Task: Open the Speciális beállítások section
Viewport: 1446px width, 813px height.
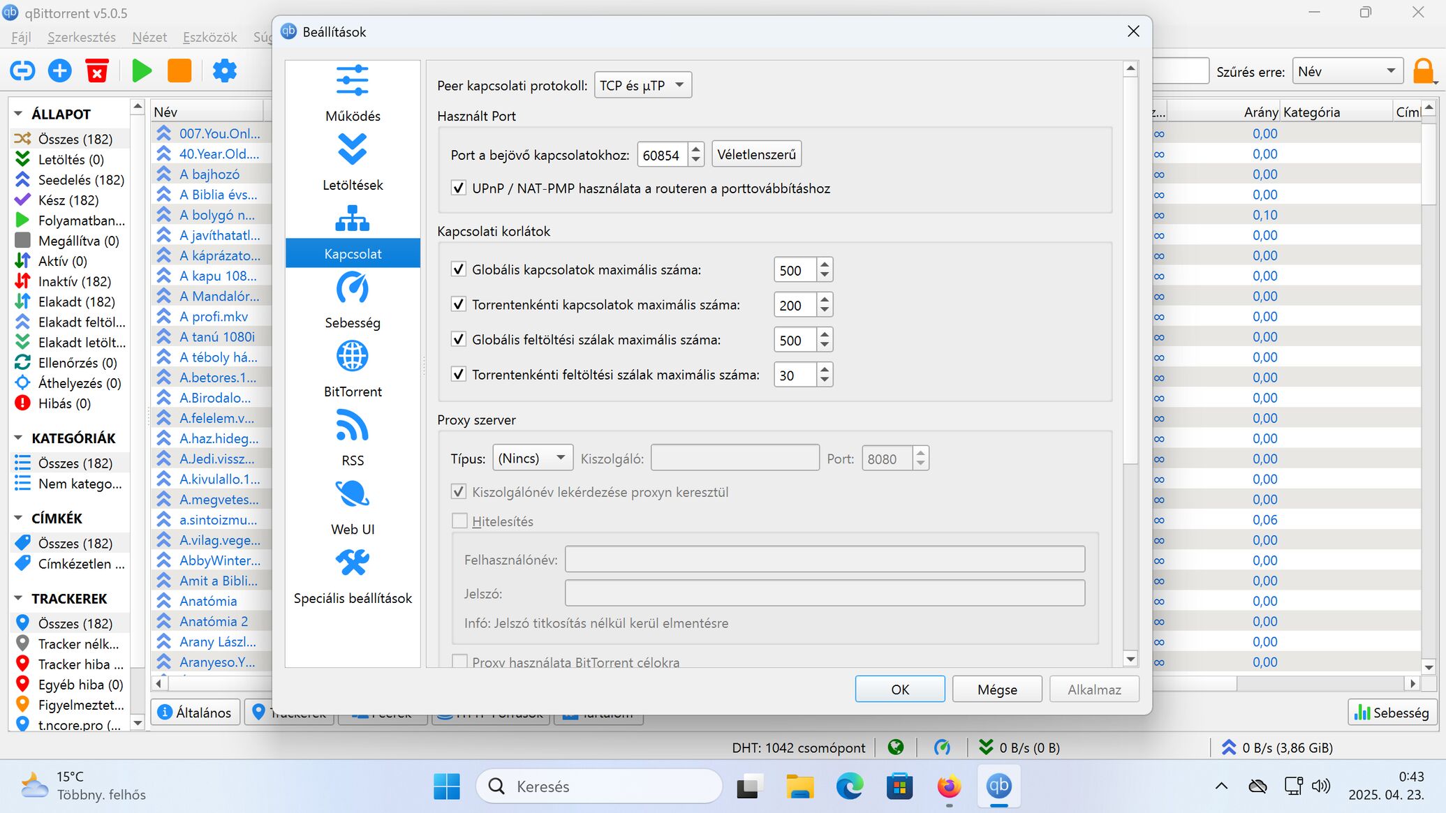Action: (353, 576)
